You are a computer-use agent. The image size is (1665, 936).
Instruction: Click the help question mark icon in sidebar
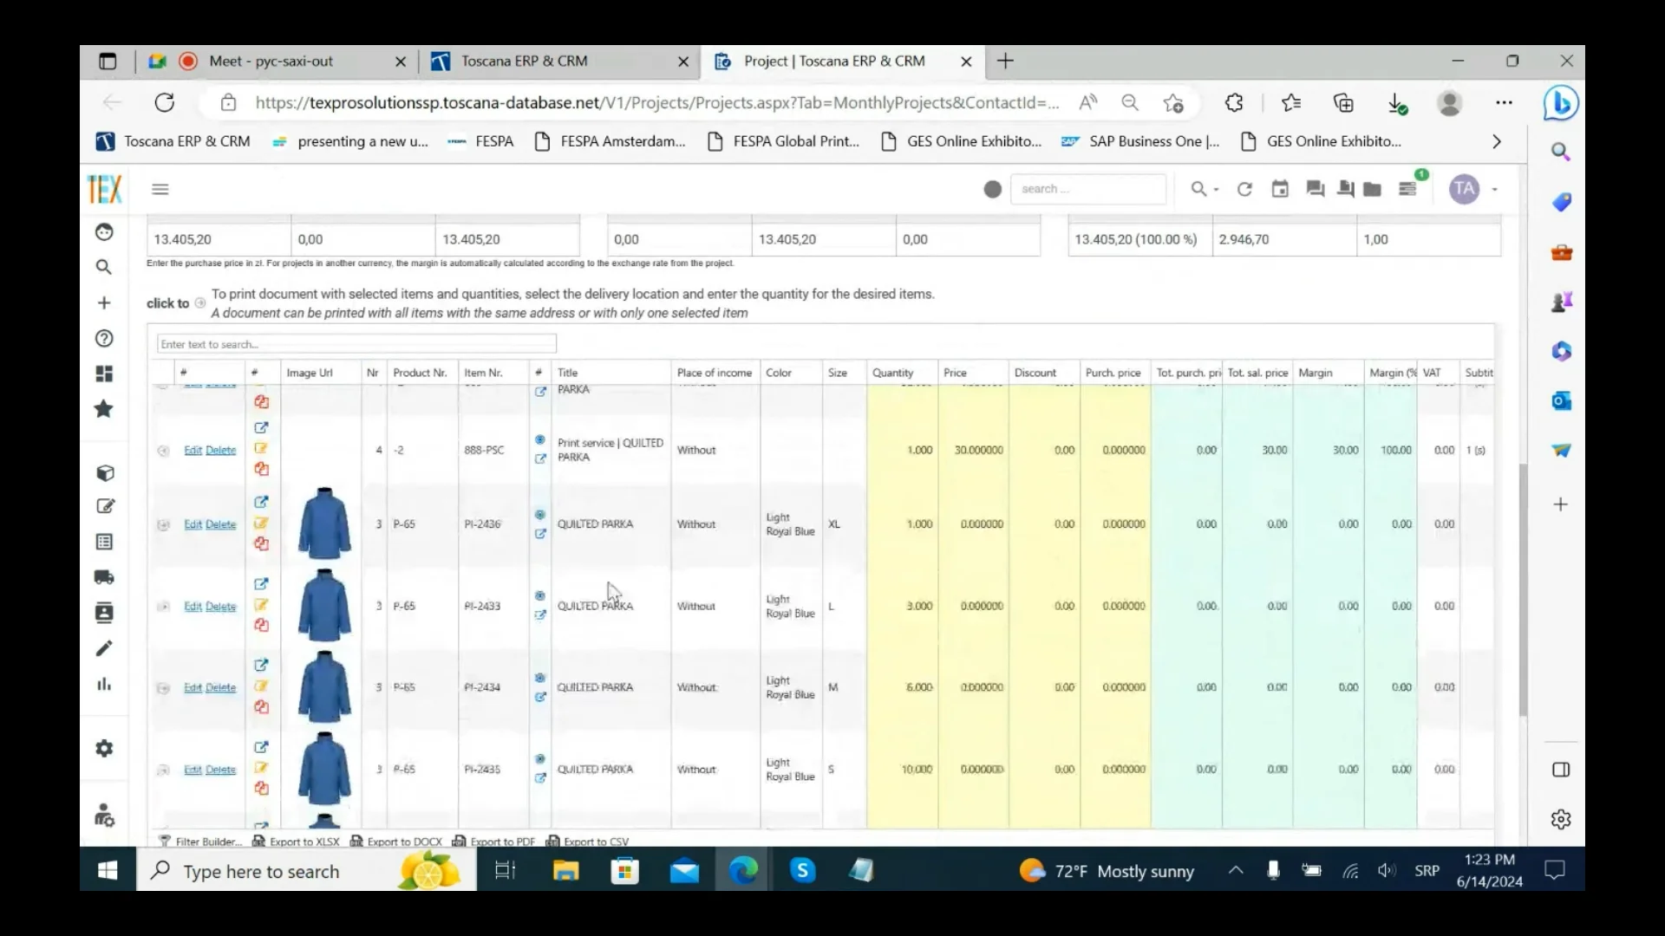[x=104, y=338]
